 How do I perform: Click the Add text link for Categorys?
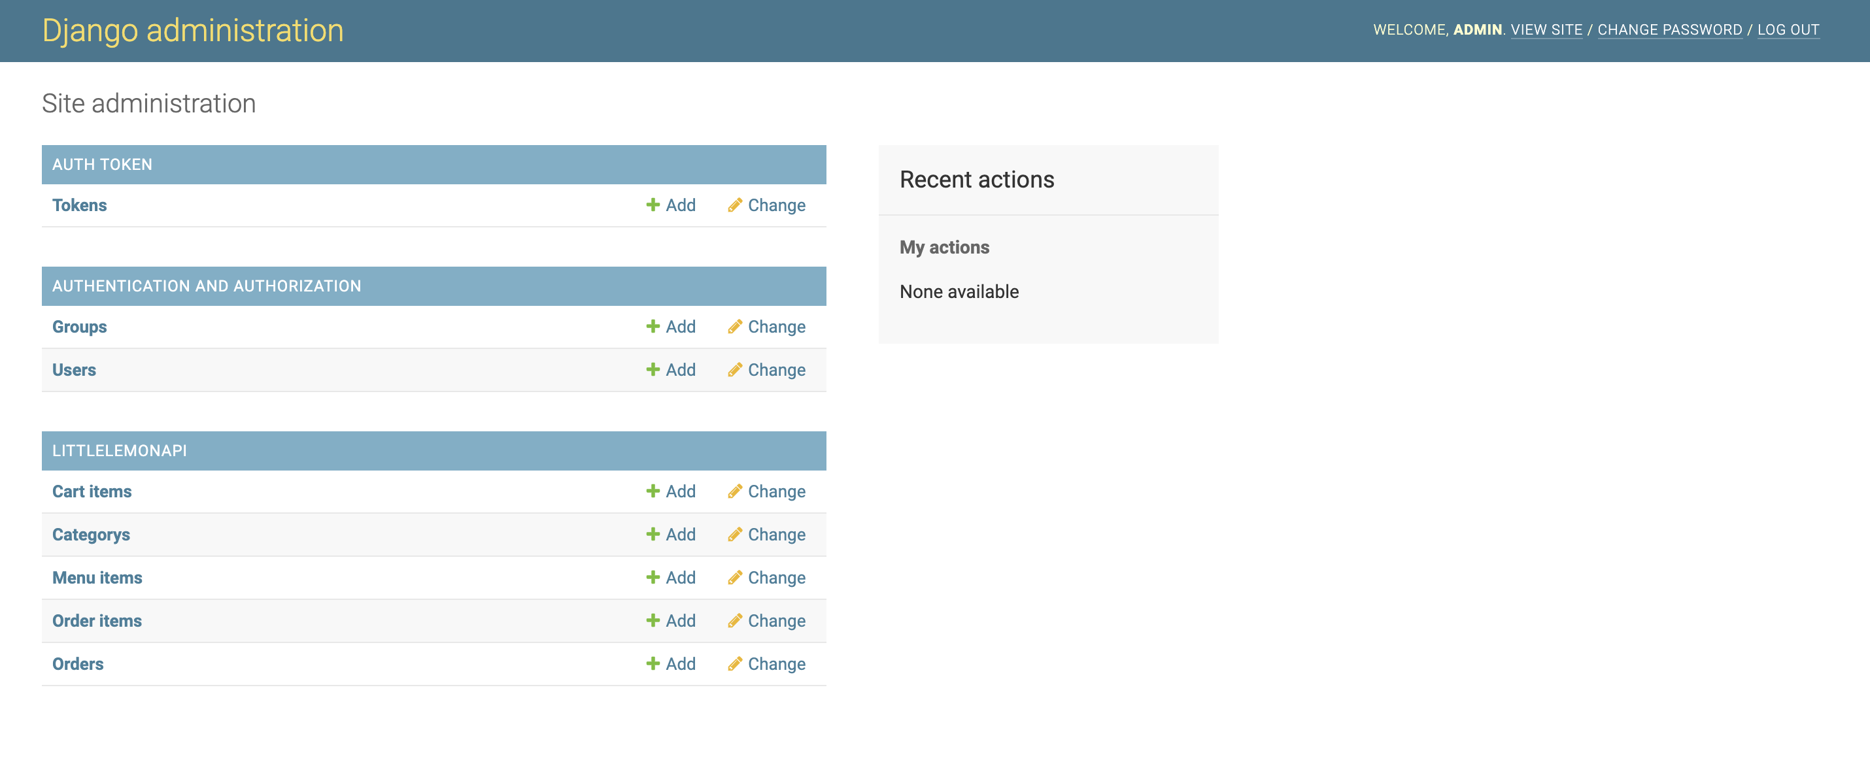[680, 535]
